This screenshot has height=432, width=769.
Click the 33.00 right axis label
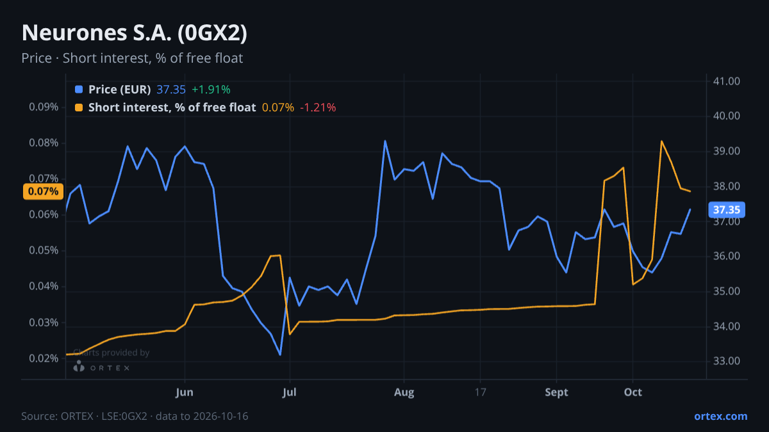pos(727,361)
